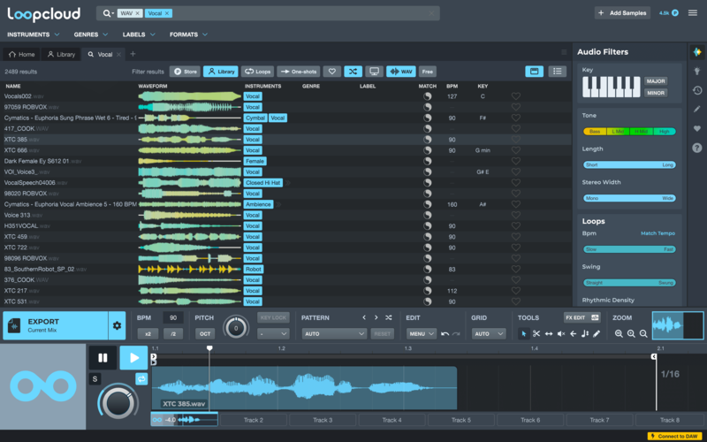Toggle the Store filter

coord(185,72)
